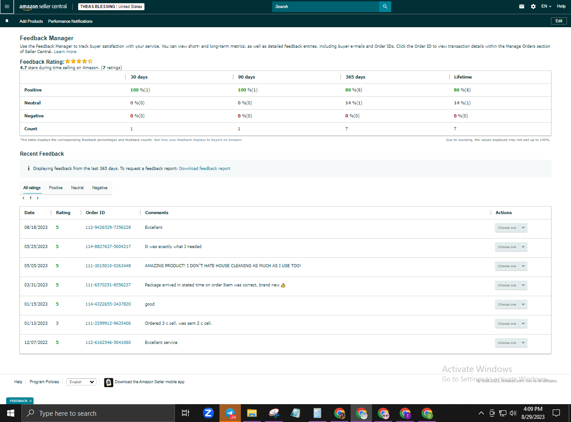The image size is (571, 422).
Task: Open Choose one action for 03/31/2023 feedback
Action: coord(511,285)
